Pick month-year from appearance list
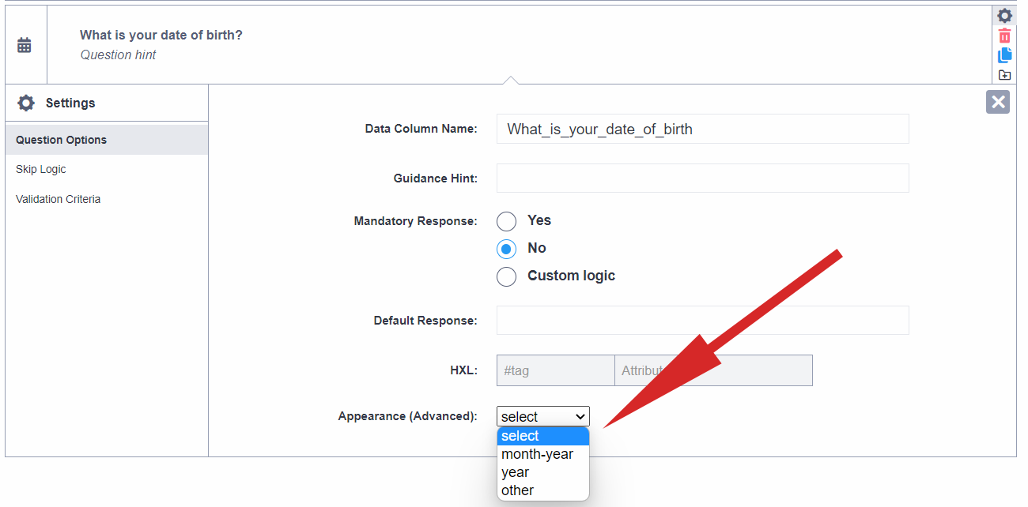The width and height of the screenshot is (1028, 507). click(538, 454)
